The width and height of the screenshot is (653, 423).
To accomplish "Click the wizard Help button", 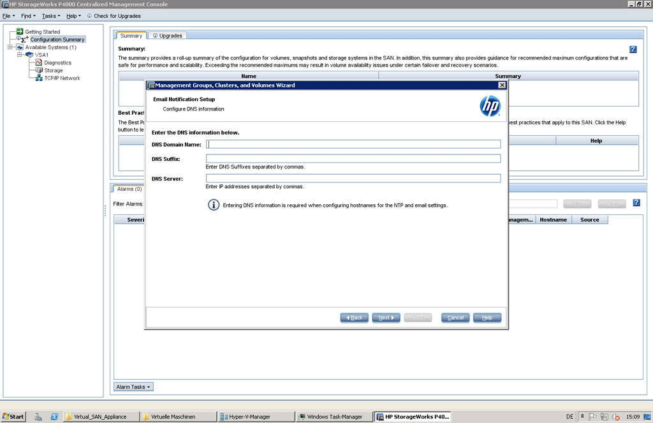I will [487, 318].
